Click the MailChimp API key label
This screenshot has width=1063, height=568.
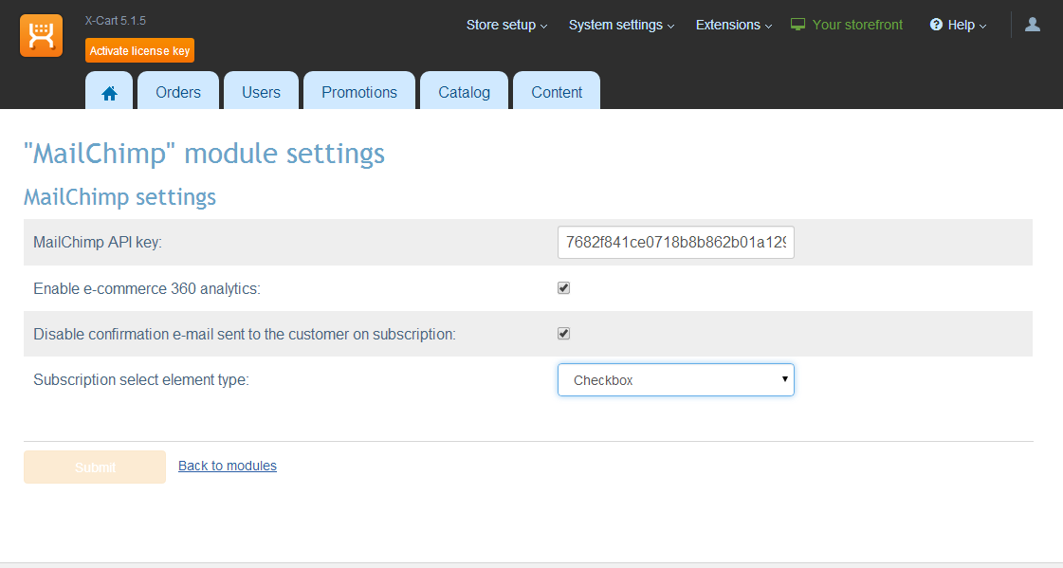pos(98,243)
